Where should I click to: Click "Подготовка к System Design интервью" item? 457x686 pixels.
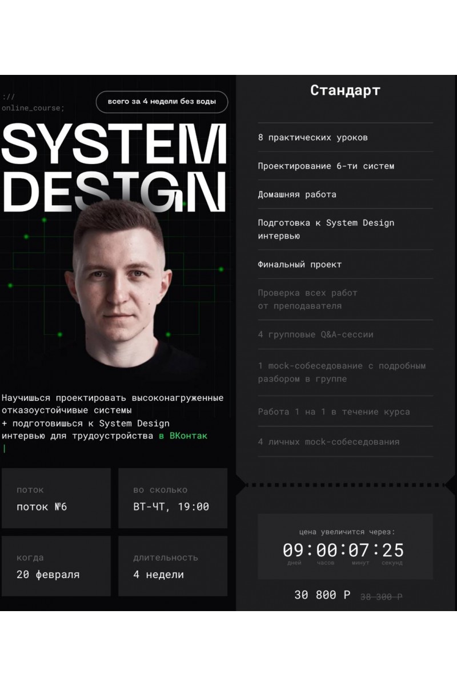326,229
